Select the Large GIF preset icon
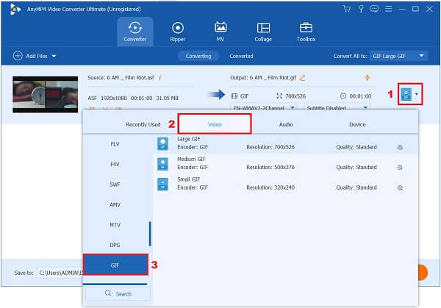The height and width of the screenshot is (308, 441). tap(162, 143)
